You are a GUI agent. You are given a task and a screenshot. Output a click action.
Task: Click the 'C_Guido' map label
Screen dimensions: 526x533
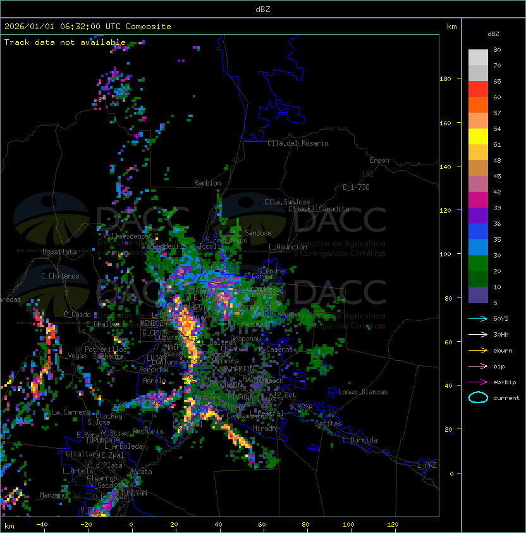click(77, 315)
